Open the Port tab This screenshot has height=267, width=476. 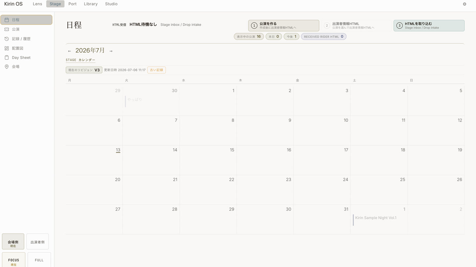pyautogui.click(x=72, y=4)
